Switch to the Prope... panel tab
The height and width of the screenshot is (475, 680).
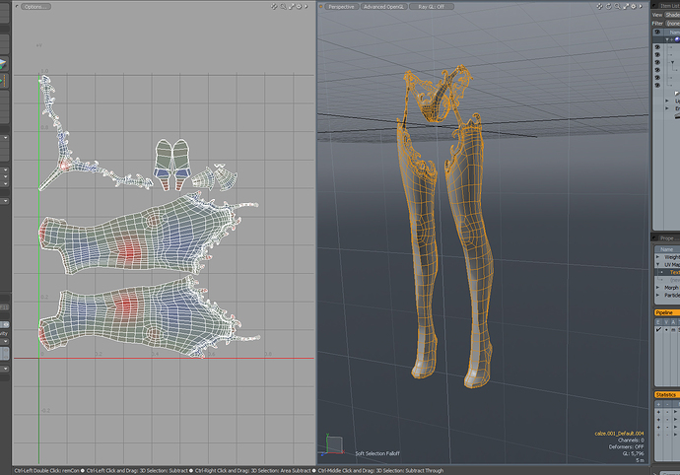pos(669,238)
